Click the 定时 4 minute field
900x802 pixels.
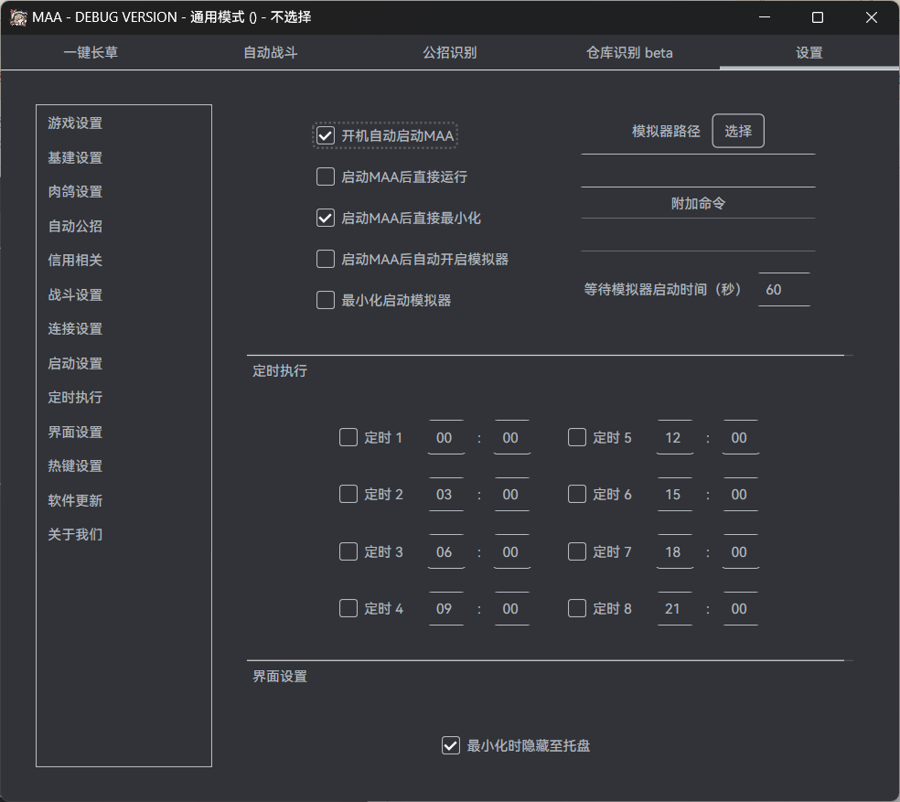(x=512, y=608)
